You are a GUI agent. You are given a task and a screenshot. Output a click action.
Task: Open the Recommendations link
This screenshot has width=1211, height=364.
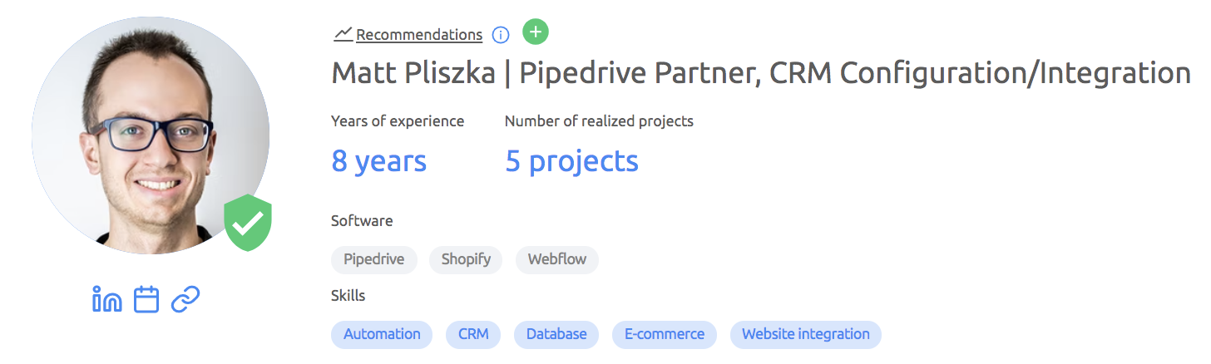click(x=419, y=35)
